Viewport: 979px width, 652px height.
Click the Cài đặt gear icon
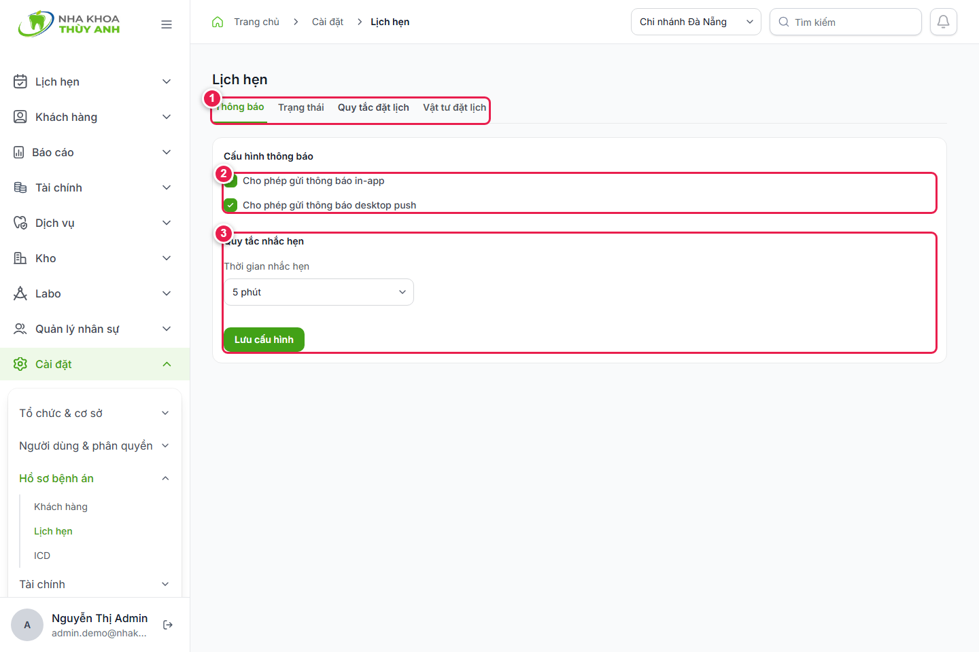tap(20, 364)
